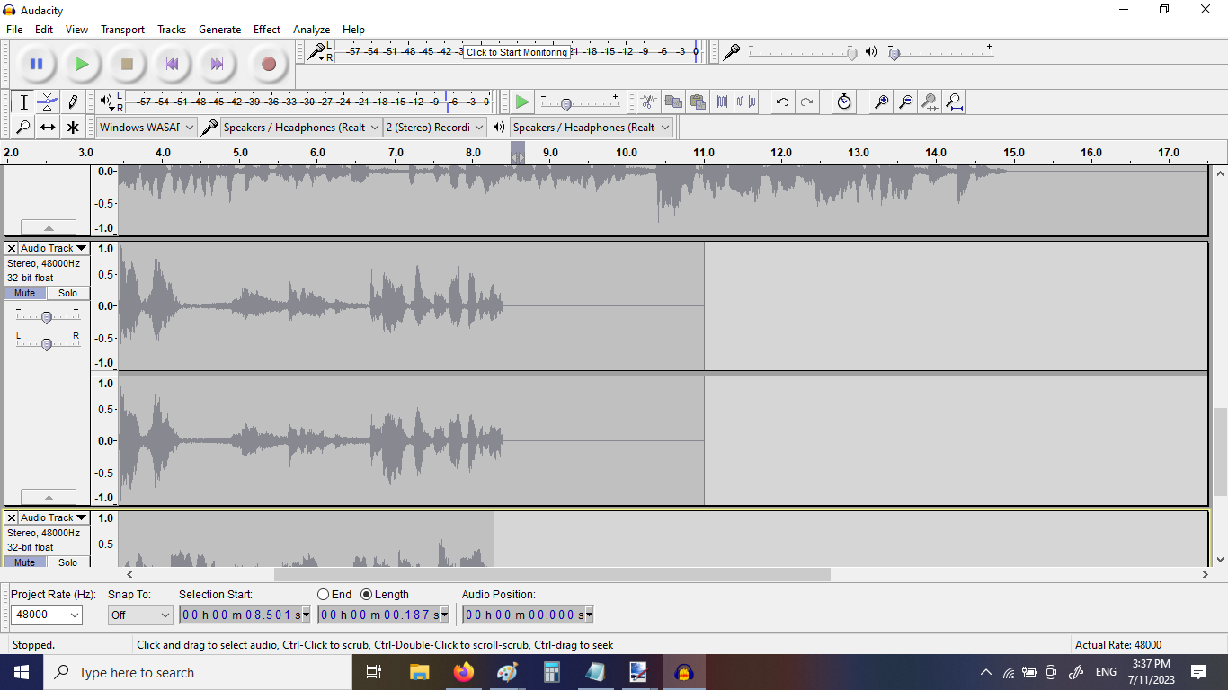
Task: Click Solo on the middle Audio Track
Action: (x=68, y=293)
